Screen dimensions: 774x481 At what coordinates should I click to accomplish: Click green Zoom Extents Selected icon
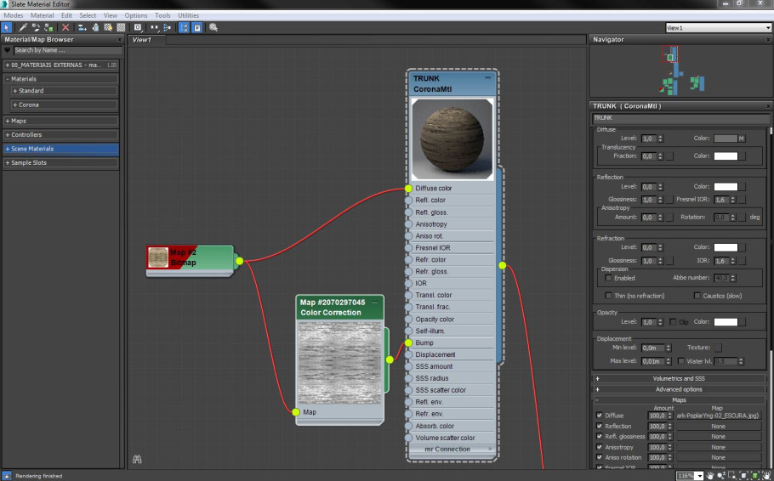click(755, 476)
